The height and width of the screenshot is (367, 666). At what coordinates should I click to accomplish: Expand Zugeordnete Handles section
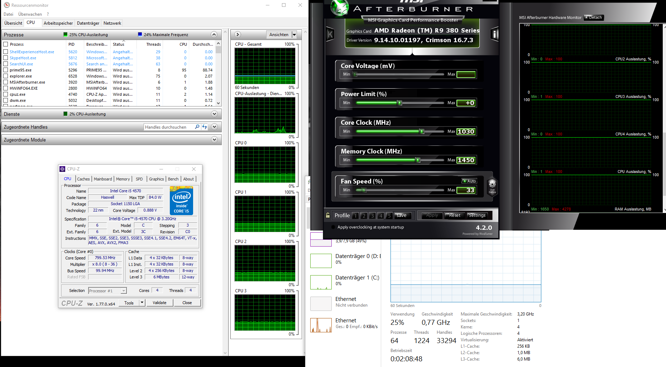pyautogui.click(x=214, y=127)
